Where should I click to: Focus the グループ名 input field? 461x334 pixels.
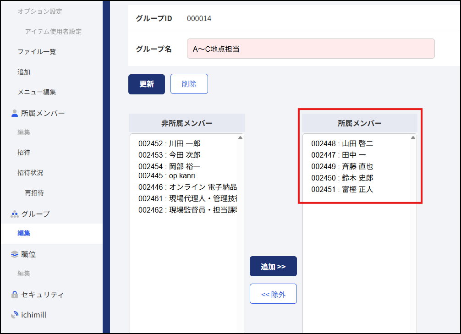pos(311,49)
